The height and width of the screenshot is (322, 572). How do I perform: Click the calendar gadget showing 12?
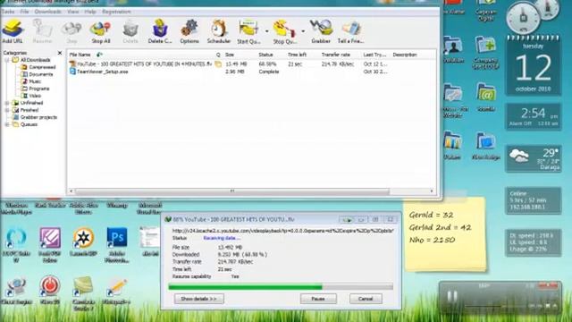tap(534, 66)
